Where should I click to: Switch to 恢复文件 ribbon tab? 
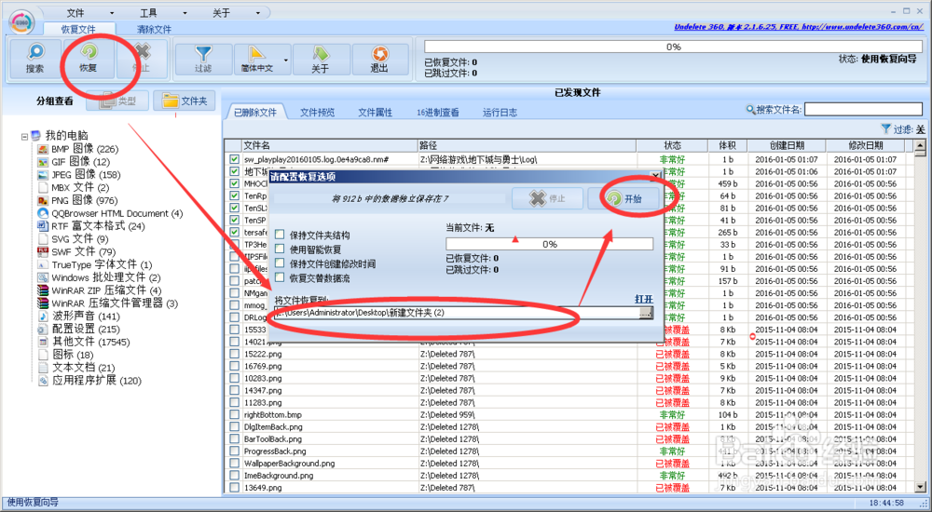78,29
